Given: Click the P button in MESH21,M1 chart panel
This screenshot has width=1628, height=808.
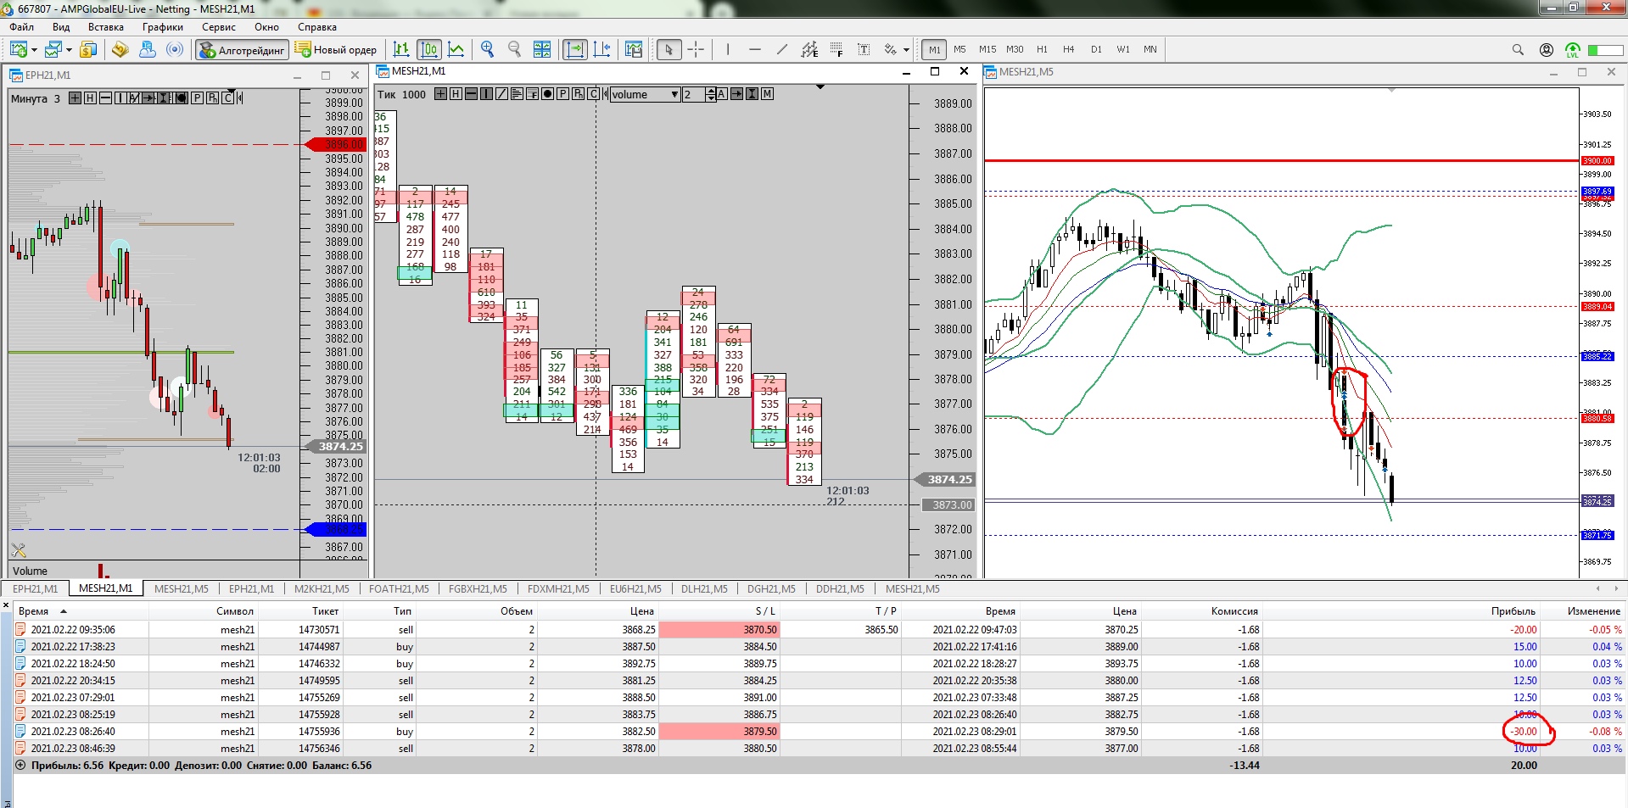Looking at the screenshot, I should [x=562, y=93].
